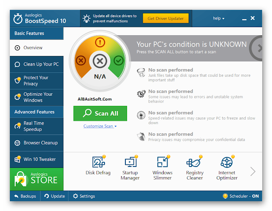Show next tools with right chevron
272x211 pixels.
[x=253, y=172]
